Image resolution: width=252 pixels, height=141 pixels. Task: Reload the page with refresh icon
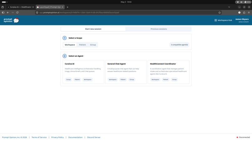tap(18, 12)
